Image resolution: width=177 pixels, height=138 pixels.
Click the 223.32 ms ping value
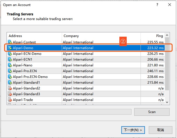pyautogui.click(x=155, y=48)
